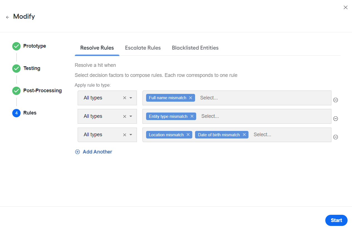Clear All types in Entity type row

coord(125,116)
